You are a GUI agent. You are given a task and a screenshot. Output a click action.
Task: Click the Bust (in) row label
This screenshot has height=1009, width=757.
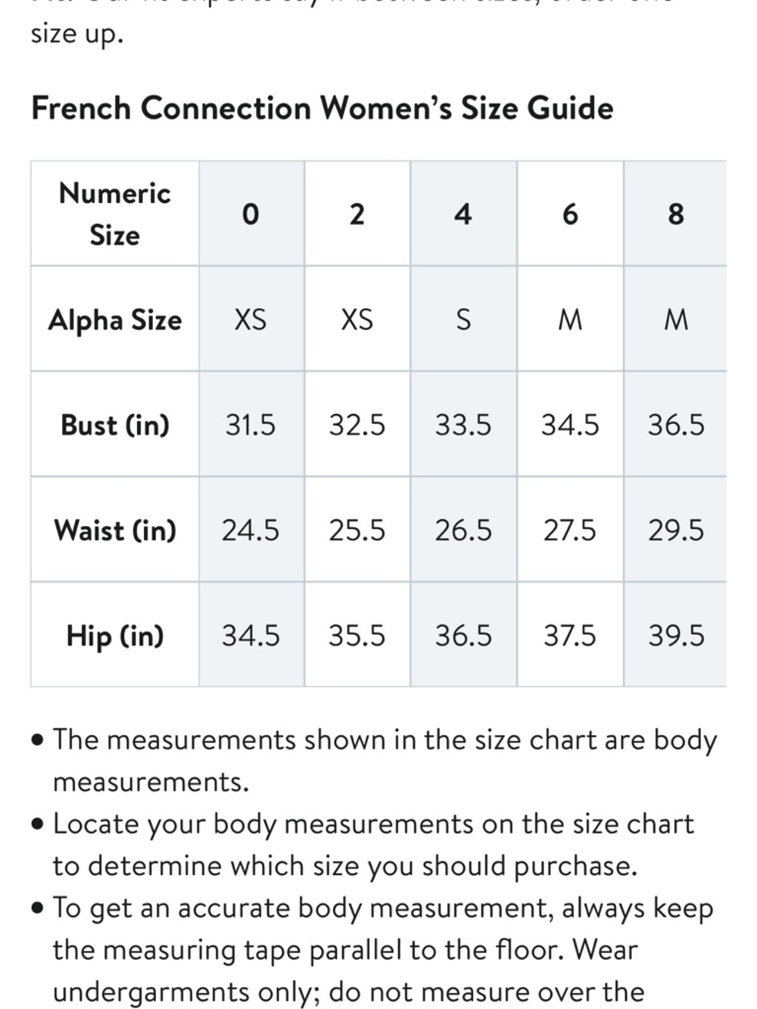(x=115, y=424)
